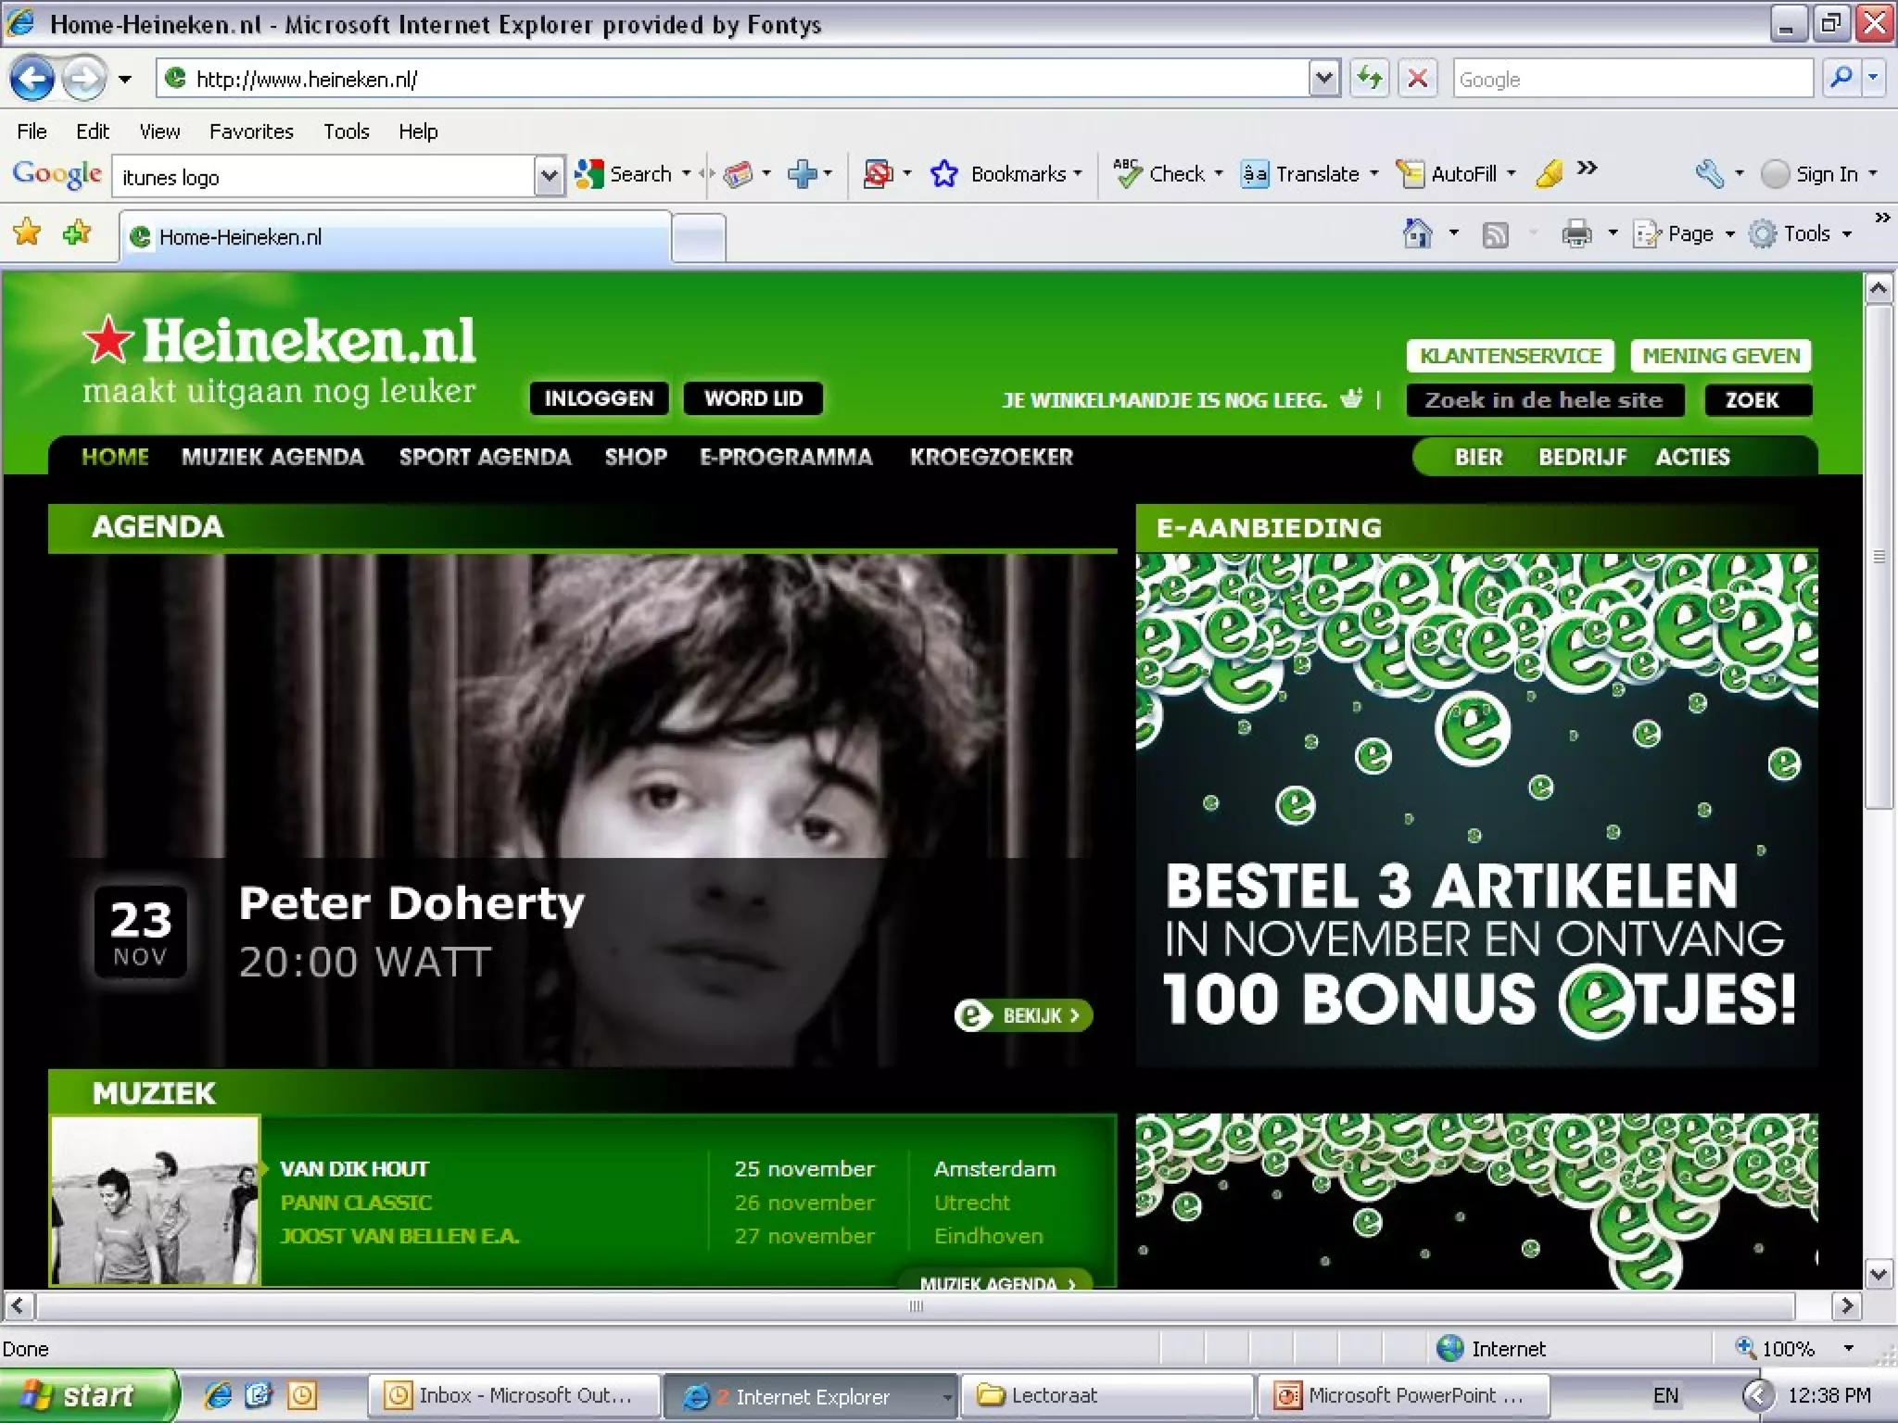Click the magnifier search icon beside the Google box
The width and height of the screenshot is (1898, 1423).
[1841, 79]
